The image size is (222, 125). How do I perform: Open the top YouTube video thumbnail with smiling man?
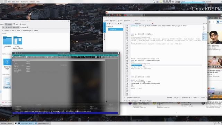pyautogui.click(x=215, y=37)
